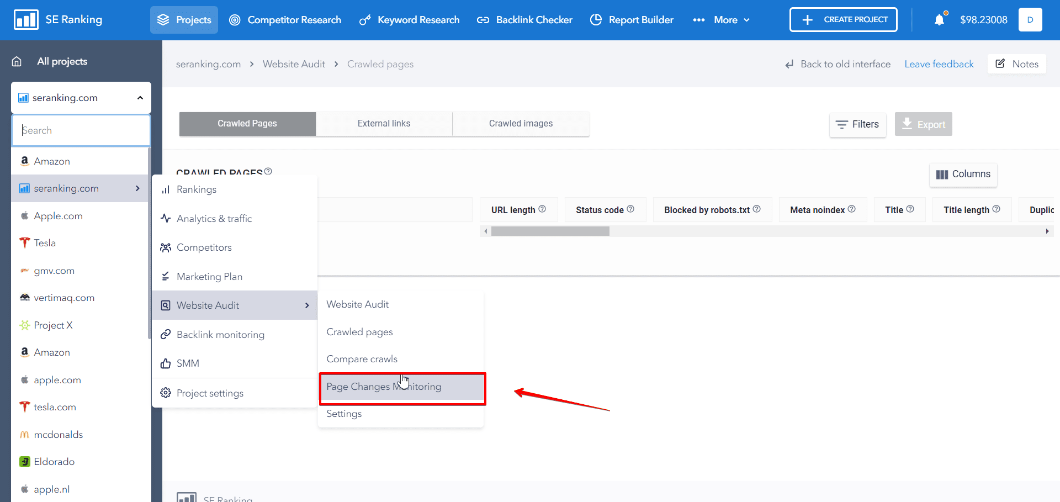This screenshot has height=502, width=1060.
Task: Click the Analytics & traffic pulse icon
Action: 166,218
